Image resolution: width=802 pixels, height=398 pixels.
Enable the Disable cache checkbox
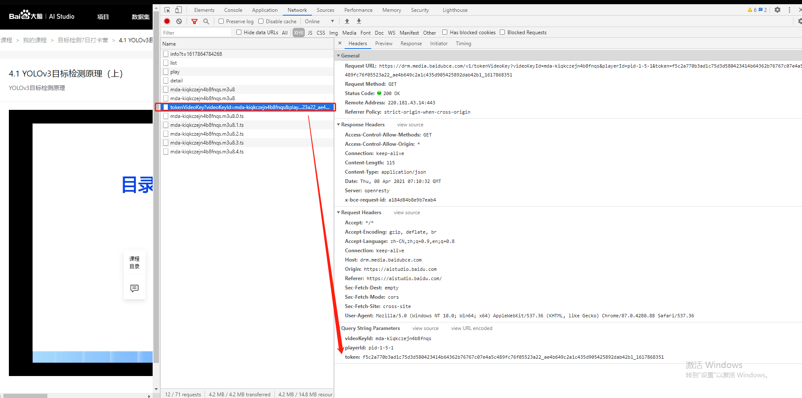click(260, 21)
